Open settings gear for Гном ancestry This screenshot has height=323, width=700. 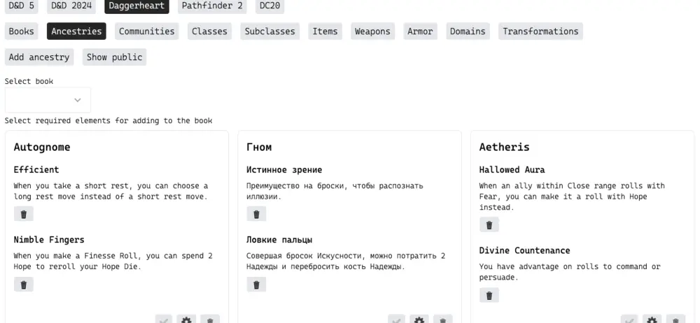coord(419,320)
